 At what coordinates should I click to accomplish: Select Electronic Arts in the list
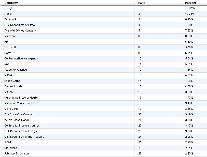pos(13,86)
